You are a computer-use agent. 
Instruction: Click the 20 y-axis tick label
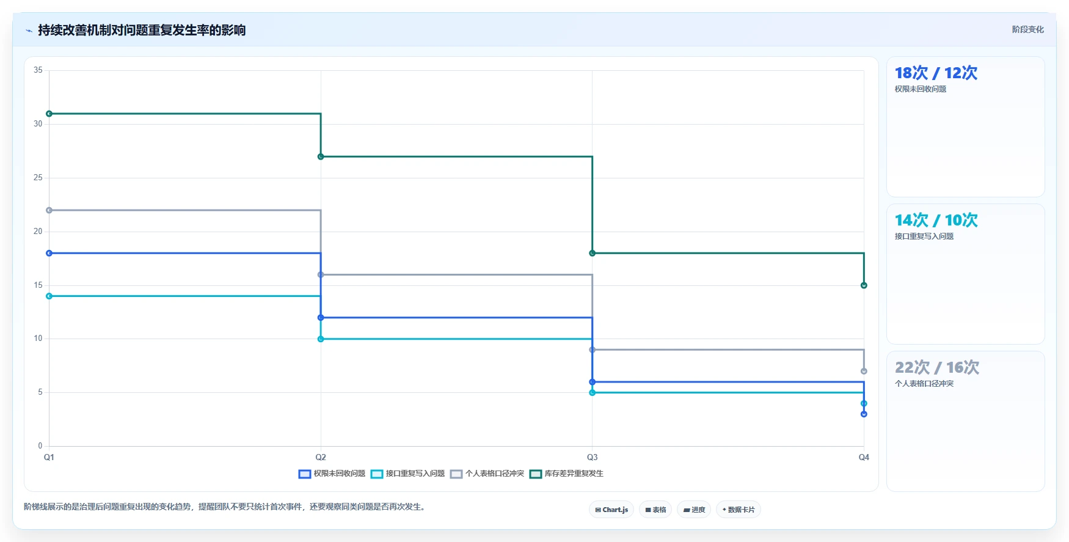pos(38,232)
